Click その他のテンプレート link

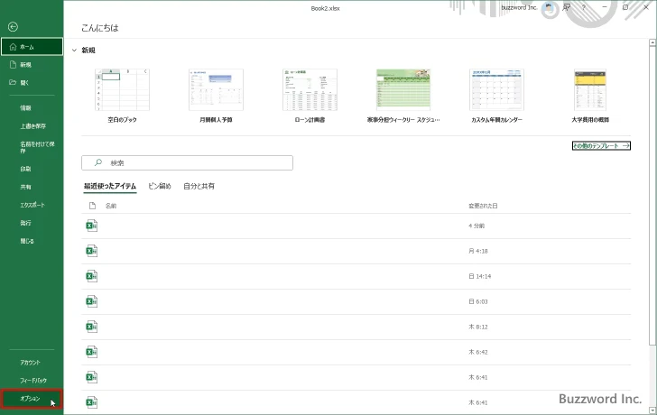click(x=600, y=145)
